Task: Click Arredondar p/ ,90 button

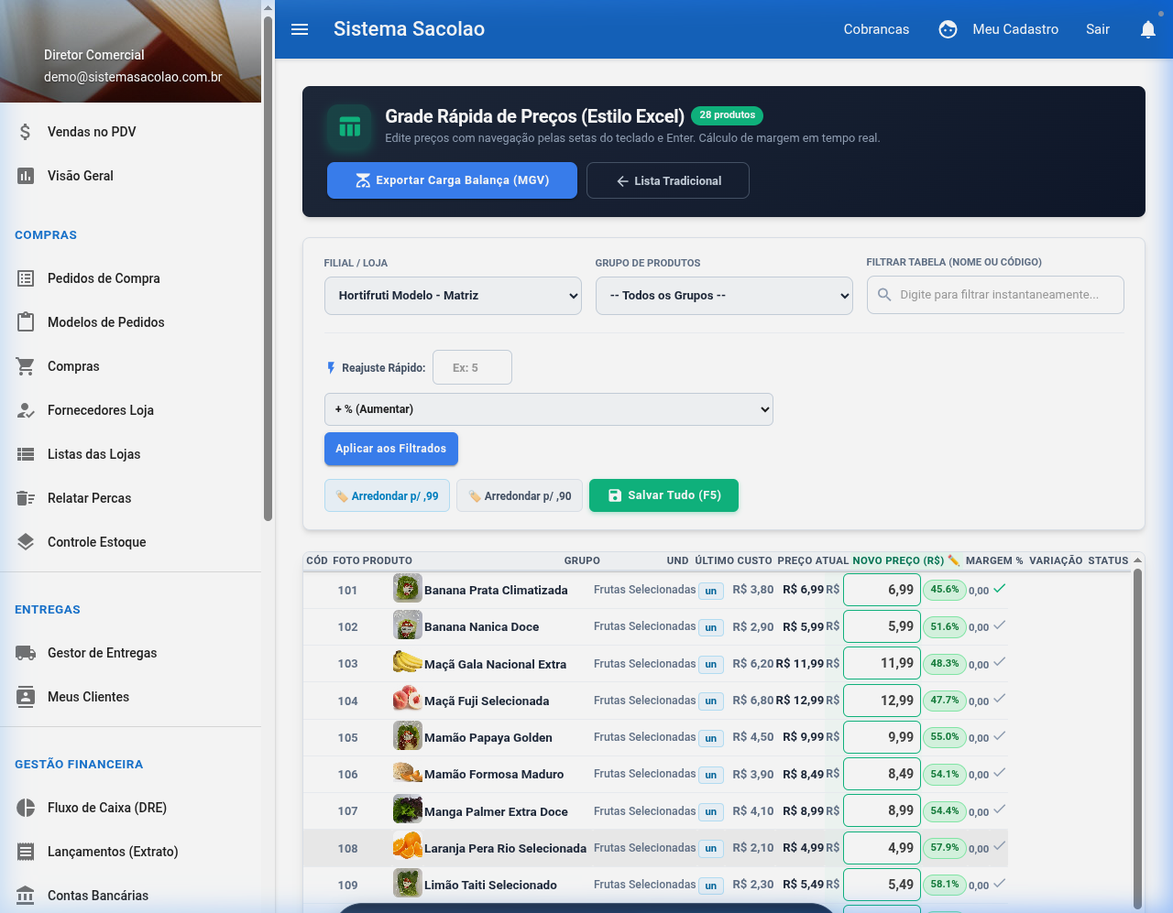Action: [520, 495]
